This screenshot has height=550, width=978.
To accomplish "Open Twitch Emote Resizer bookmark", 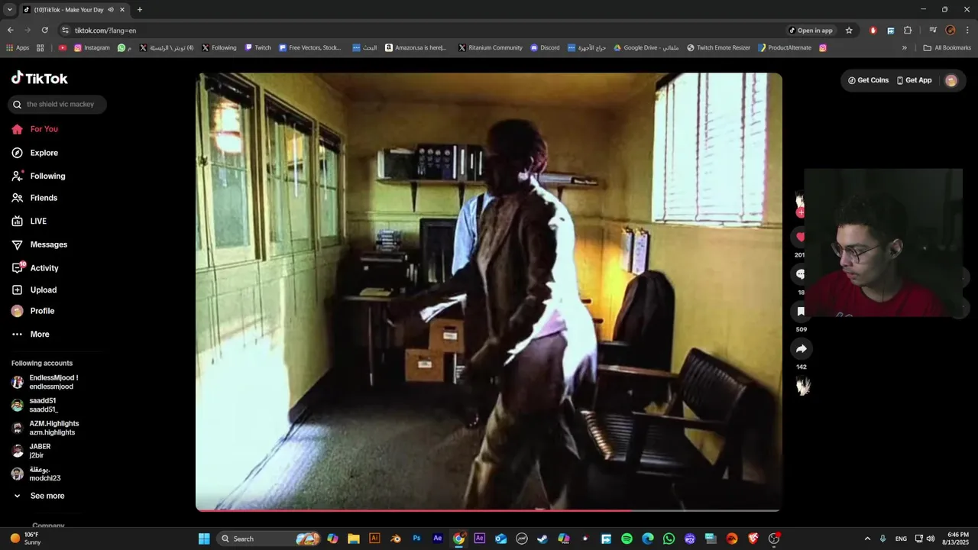I will [x=718, y=47].
